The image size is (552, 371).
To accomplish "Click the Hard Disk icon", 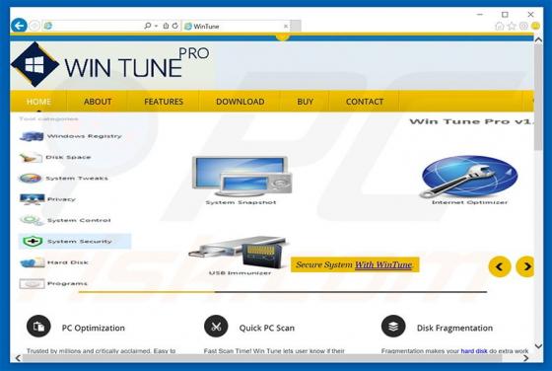I will (x=33, y=262).
